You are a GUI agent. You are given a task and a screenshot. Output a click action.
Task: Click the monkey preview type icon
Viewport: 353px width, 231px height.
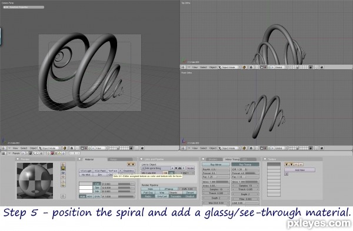tap(63, 177)
